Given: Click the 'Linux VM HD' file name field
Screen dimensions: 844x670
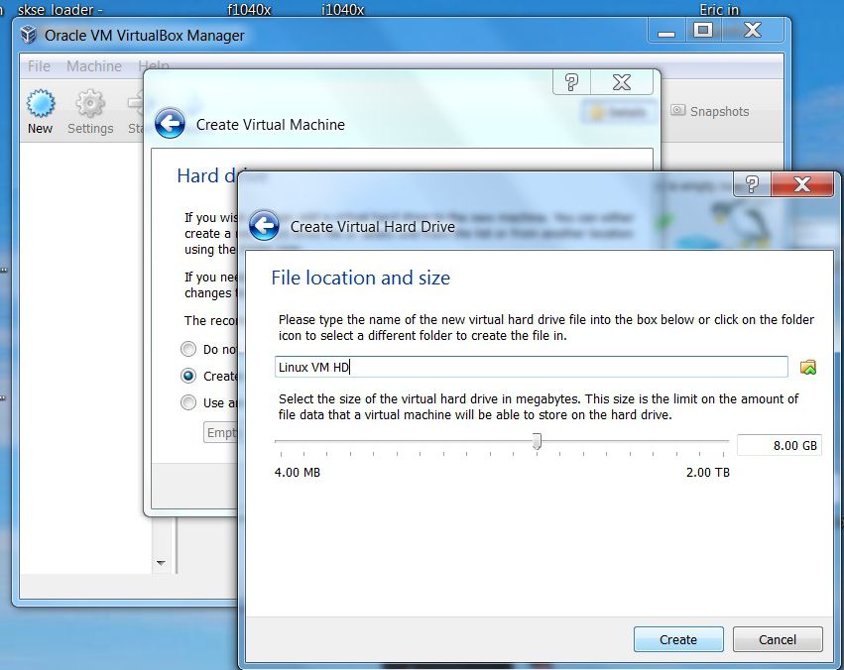Looking at the screenshot, I should click(x=532, y=367).
